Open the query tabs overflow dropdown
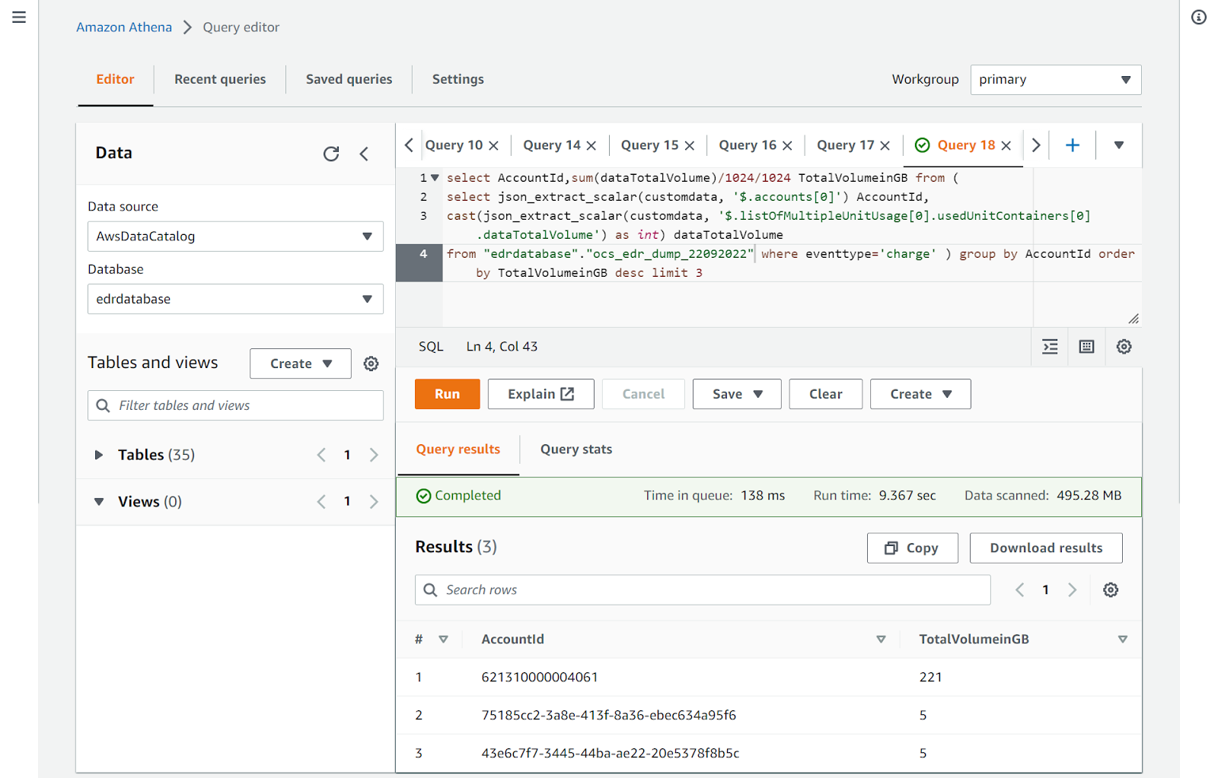Image resolution: width=1218 pixels, height=778 pixels. [1119, 145]
